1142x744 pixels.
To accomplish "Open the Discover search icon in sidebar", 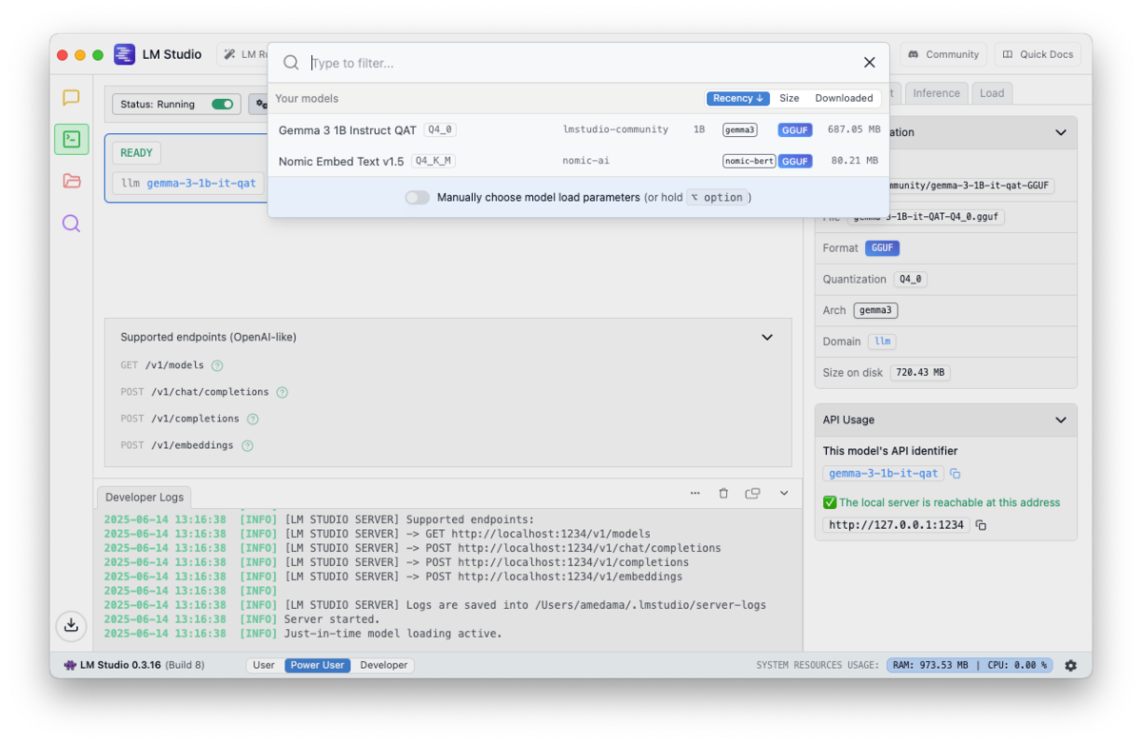I will point(71,224).
